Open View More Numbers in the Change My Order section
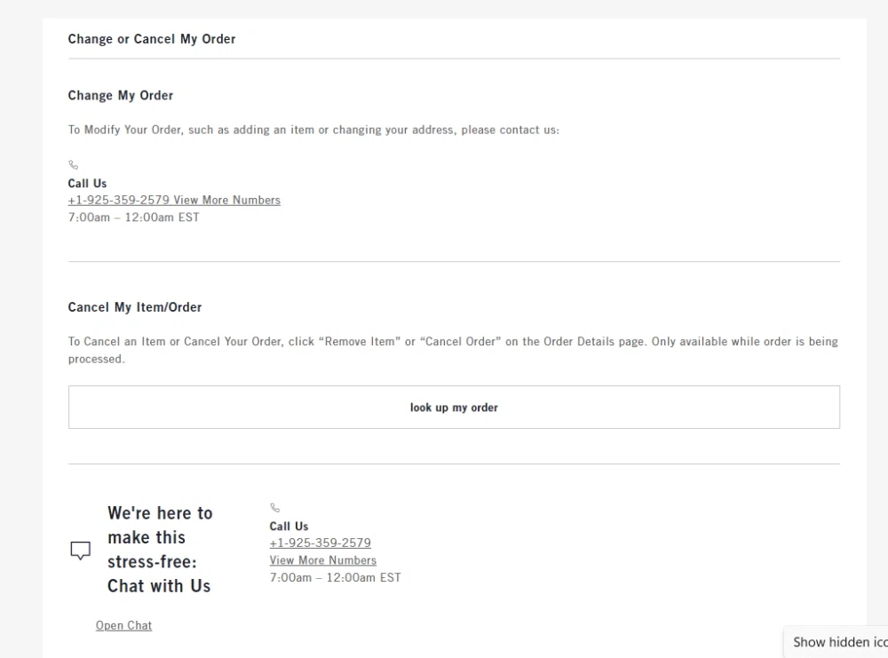 226,199
